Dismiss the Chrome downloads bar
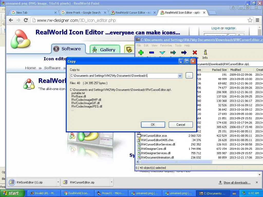The height and width of the screenshot is (197, 263). (257, 182)
